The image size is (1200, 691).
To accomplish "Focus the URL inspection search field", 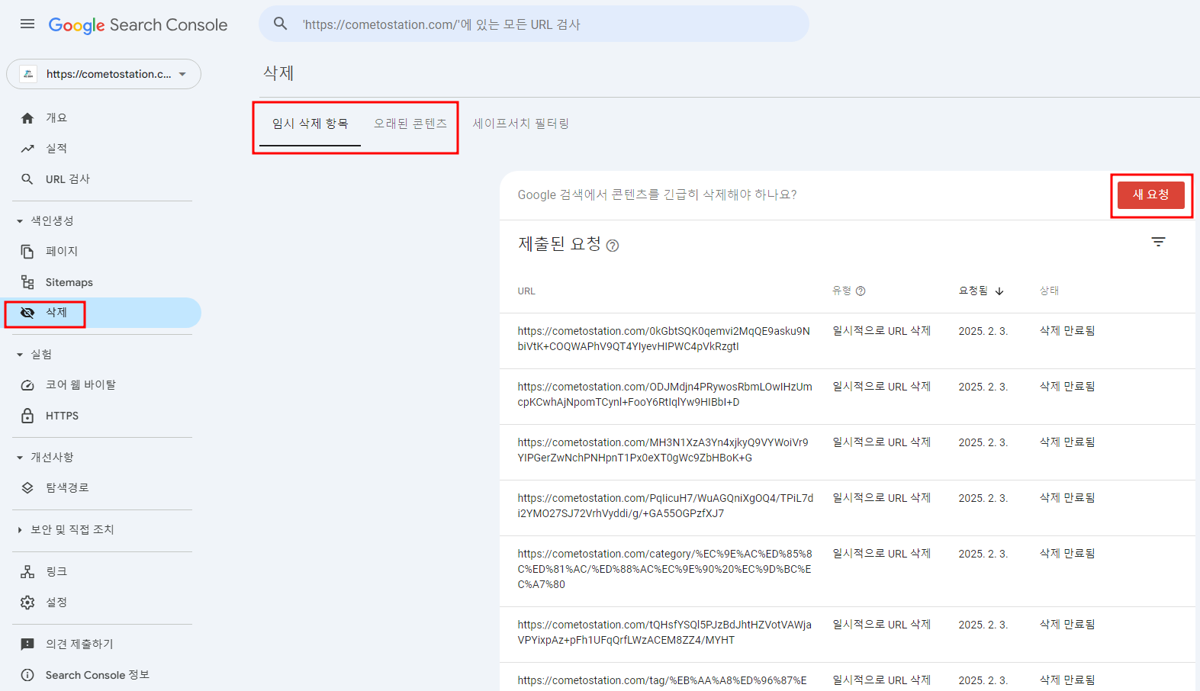I will coord(534,24).
